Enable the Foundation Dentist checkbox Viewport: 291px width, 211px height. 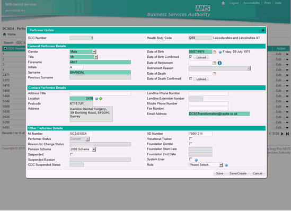(191, 144)
